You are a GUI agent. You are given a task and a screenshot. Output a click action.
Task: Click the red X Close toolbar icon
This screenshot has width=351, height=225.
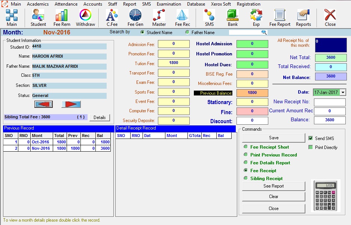pos(330,18)
